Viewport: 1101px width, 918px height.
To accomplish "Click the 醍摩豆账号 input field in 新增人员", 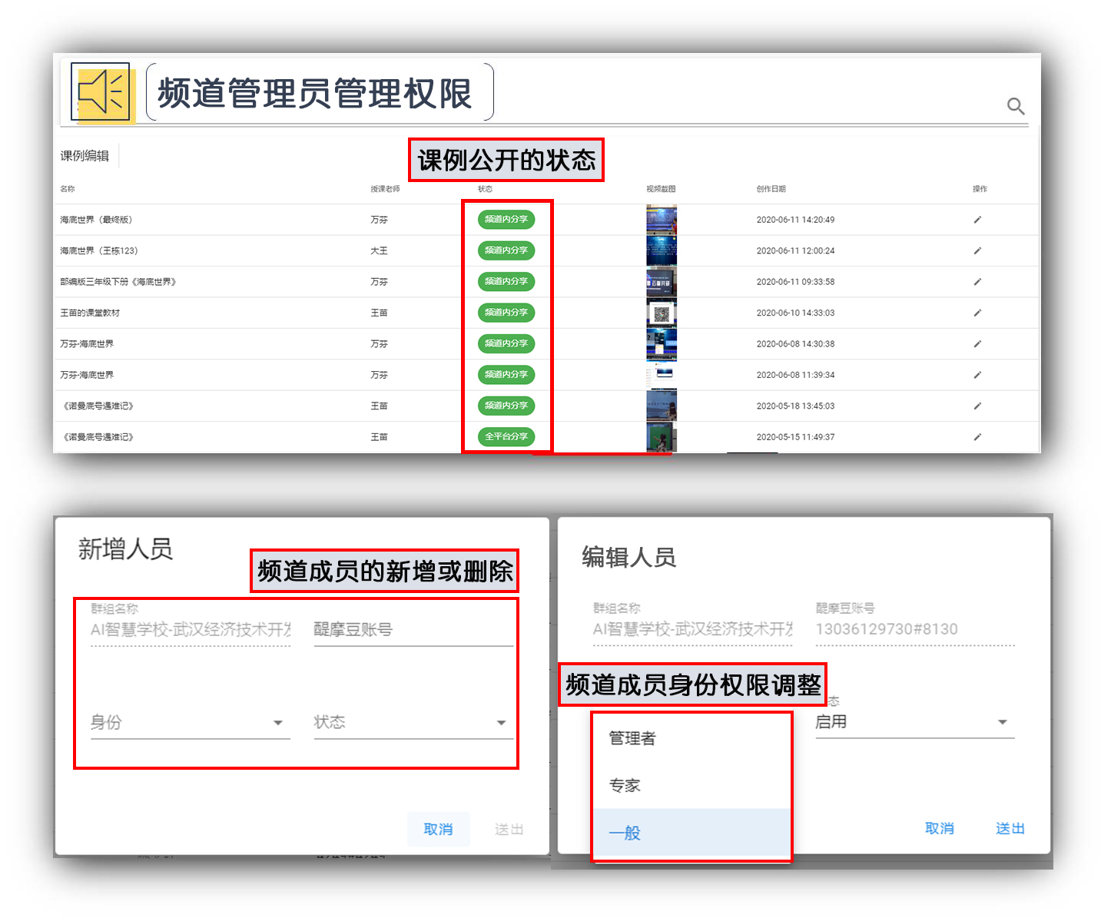I will tap(413, 631).
